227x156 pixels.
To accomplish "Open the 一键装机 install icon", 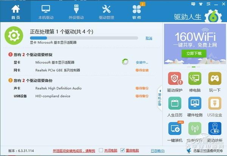I will point(175,128).
